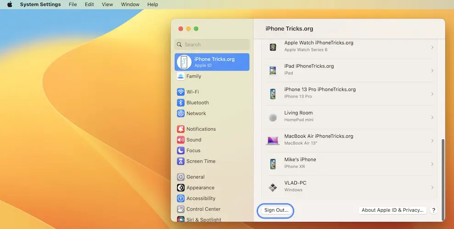This screenshot has width=454, height=229.
Task: Click About Apple ID & Privacy button
Action: click(392, 210)
